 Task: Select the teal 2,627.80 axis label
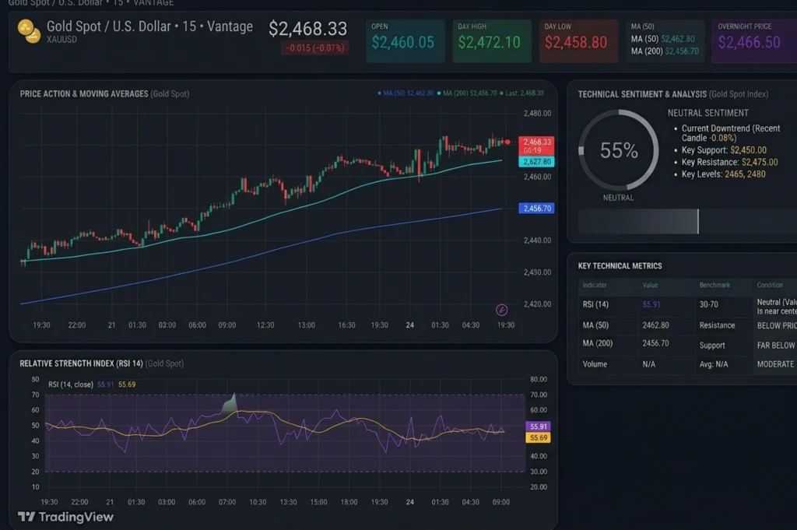536,162
